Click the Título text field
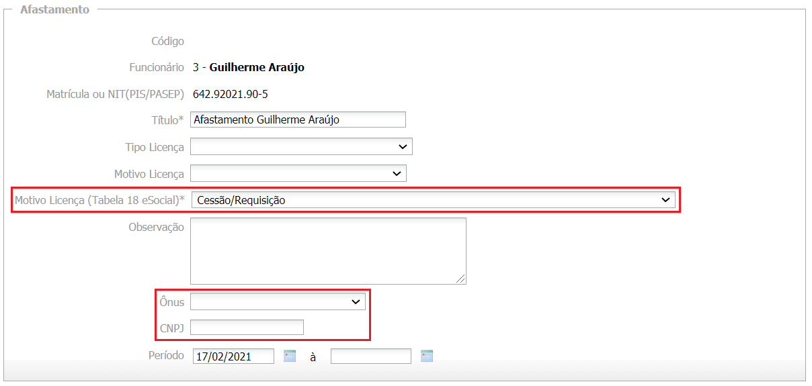This screenshot has width=812, height=386. [298, 119]
